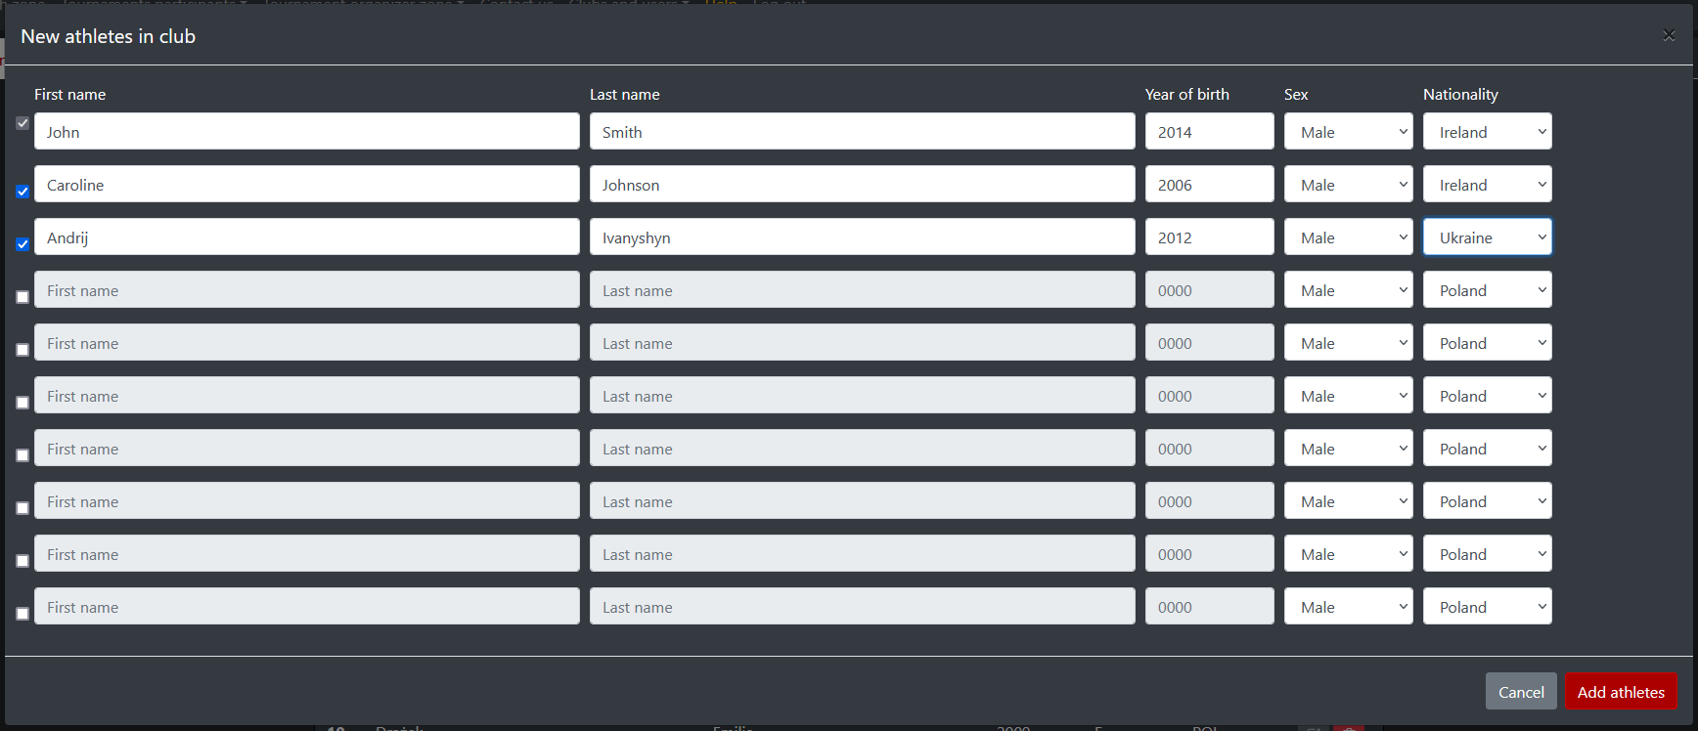Screen dimensions: 1698x731
Task: Click the fourth row's empty First name field
Action: pyautogui.click(x=307, y=289)
